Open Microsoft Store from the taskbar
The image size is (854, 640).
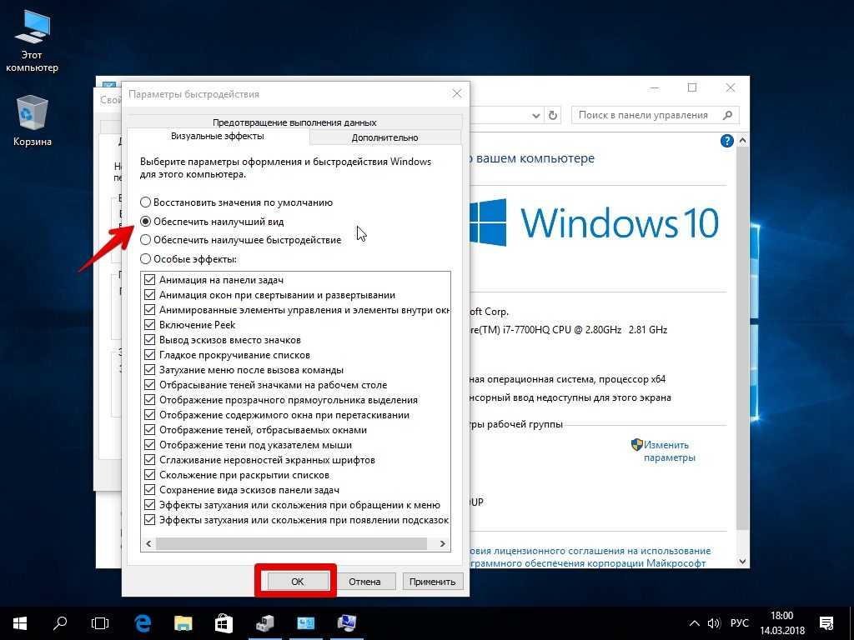224,623
